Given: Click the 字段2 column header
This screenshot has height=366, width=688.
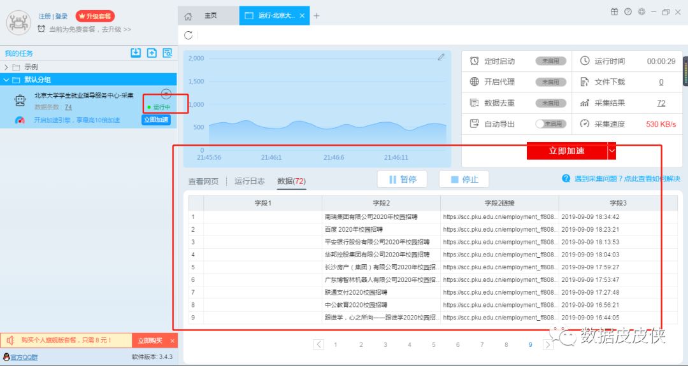Looking at the screenshot, I should coord(382,203).
